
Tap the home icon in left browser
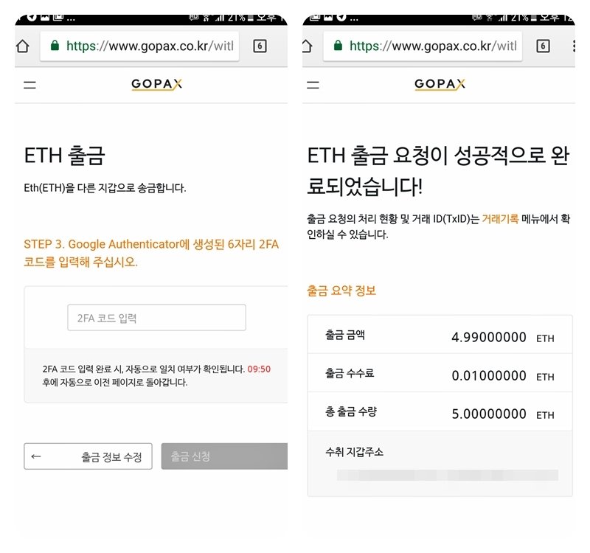(x=23, y=46)
